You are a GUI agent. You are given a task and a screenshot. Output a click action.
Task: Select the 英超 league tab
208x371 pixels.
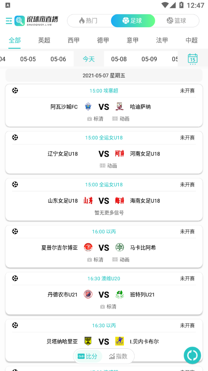44,40
